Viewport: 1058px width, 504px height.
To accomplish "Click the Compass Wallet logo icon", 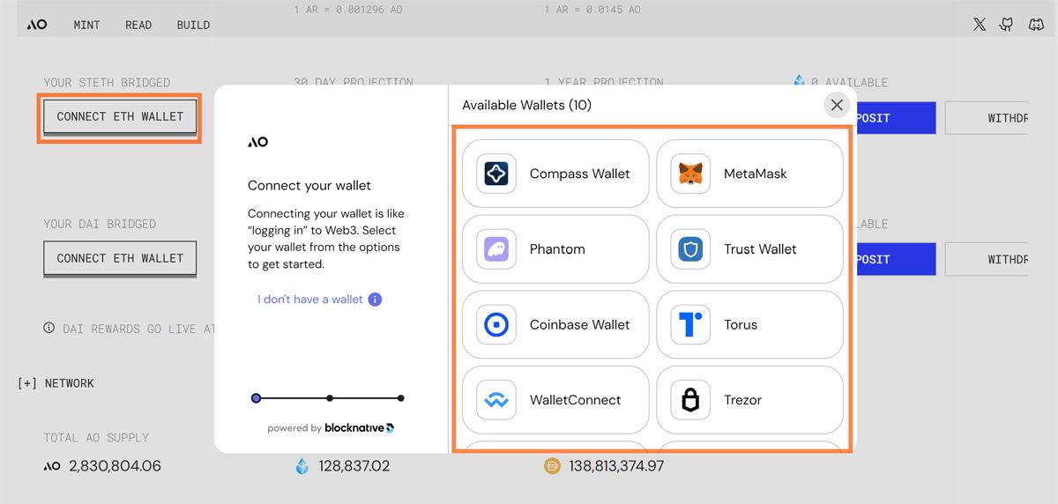I will click(496, 174).
